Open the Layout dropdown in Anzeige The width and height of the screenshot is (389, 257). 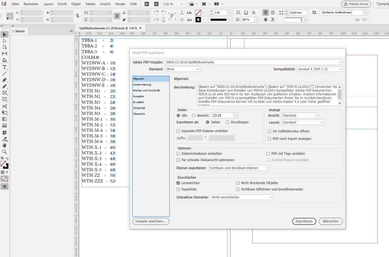[303, 123]
